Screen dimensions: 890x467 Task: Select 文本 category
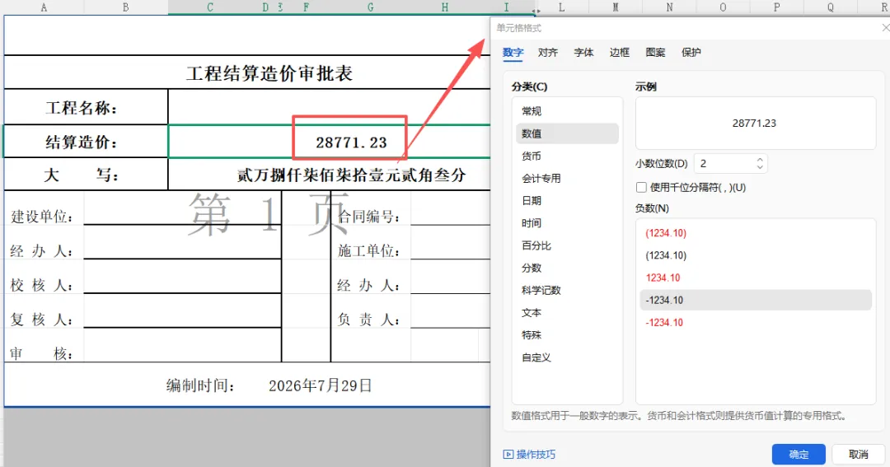pos(567,313)
